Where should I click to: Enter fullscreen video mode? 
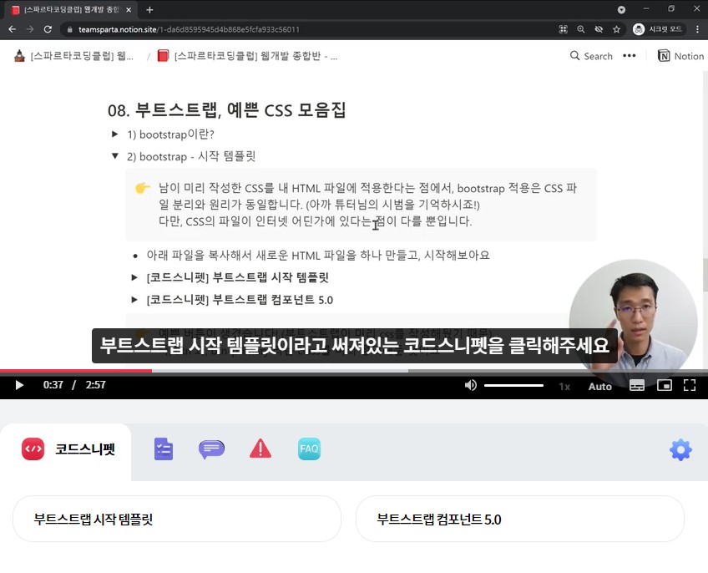(x=689, y=385)
